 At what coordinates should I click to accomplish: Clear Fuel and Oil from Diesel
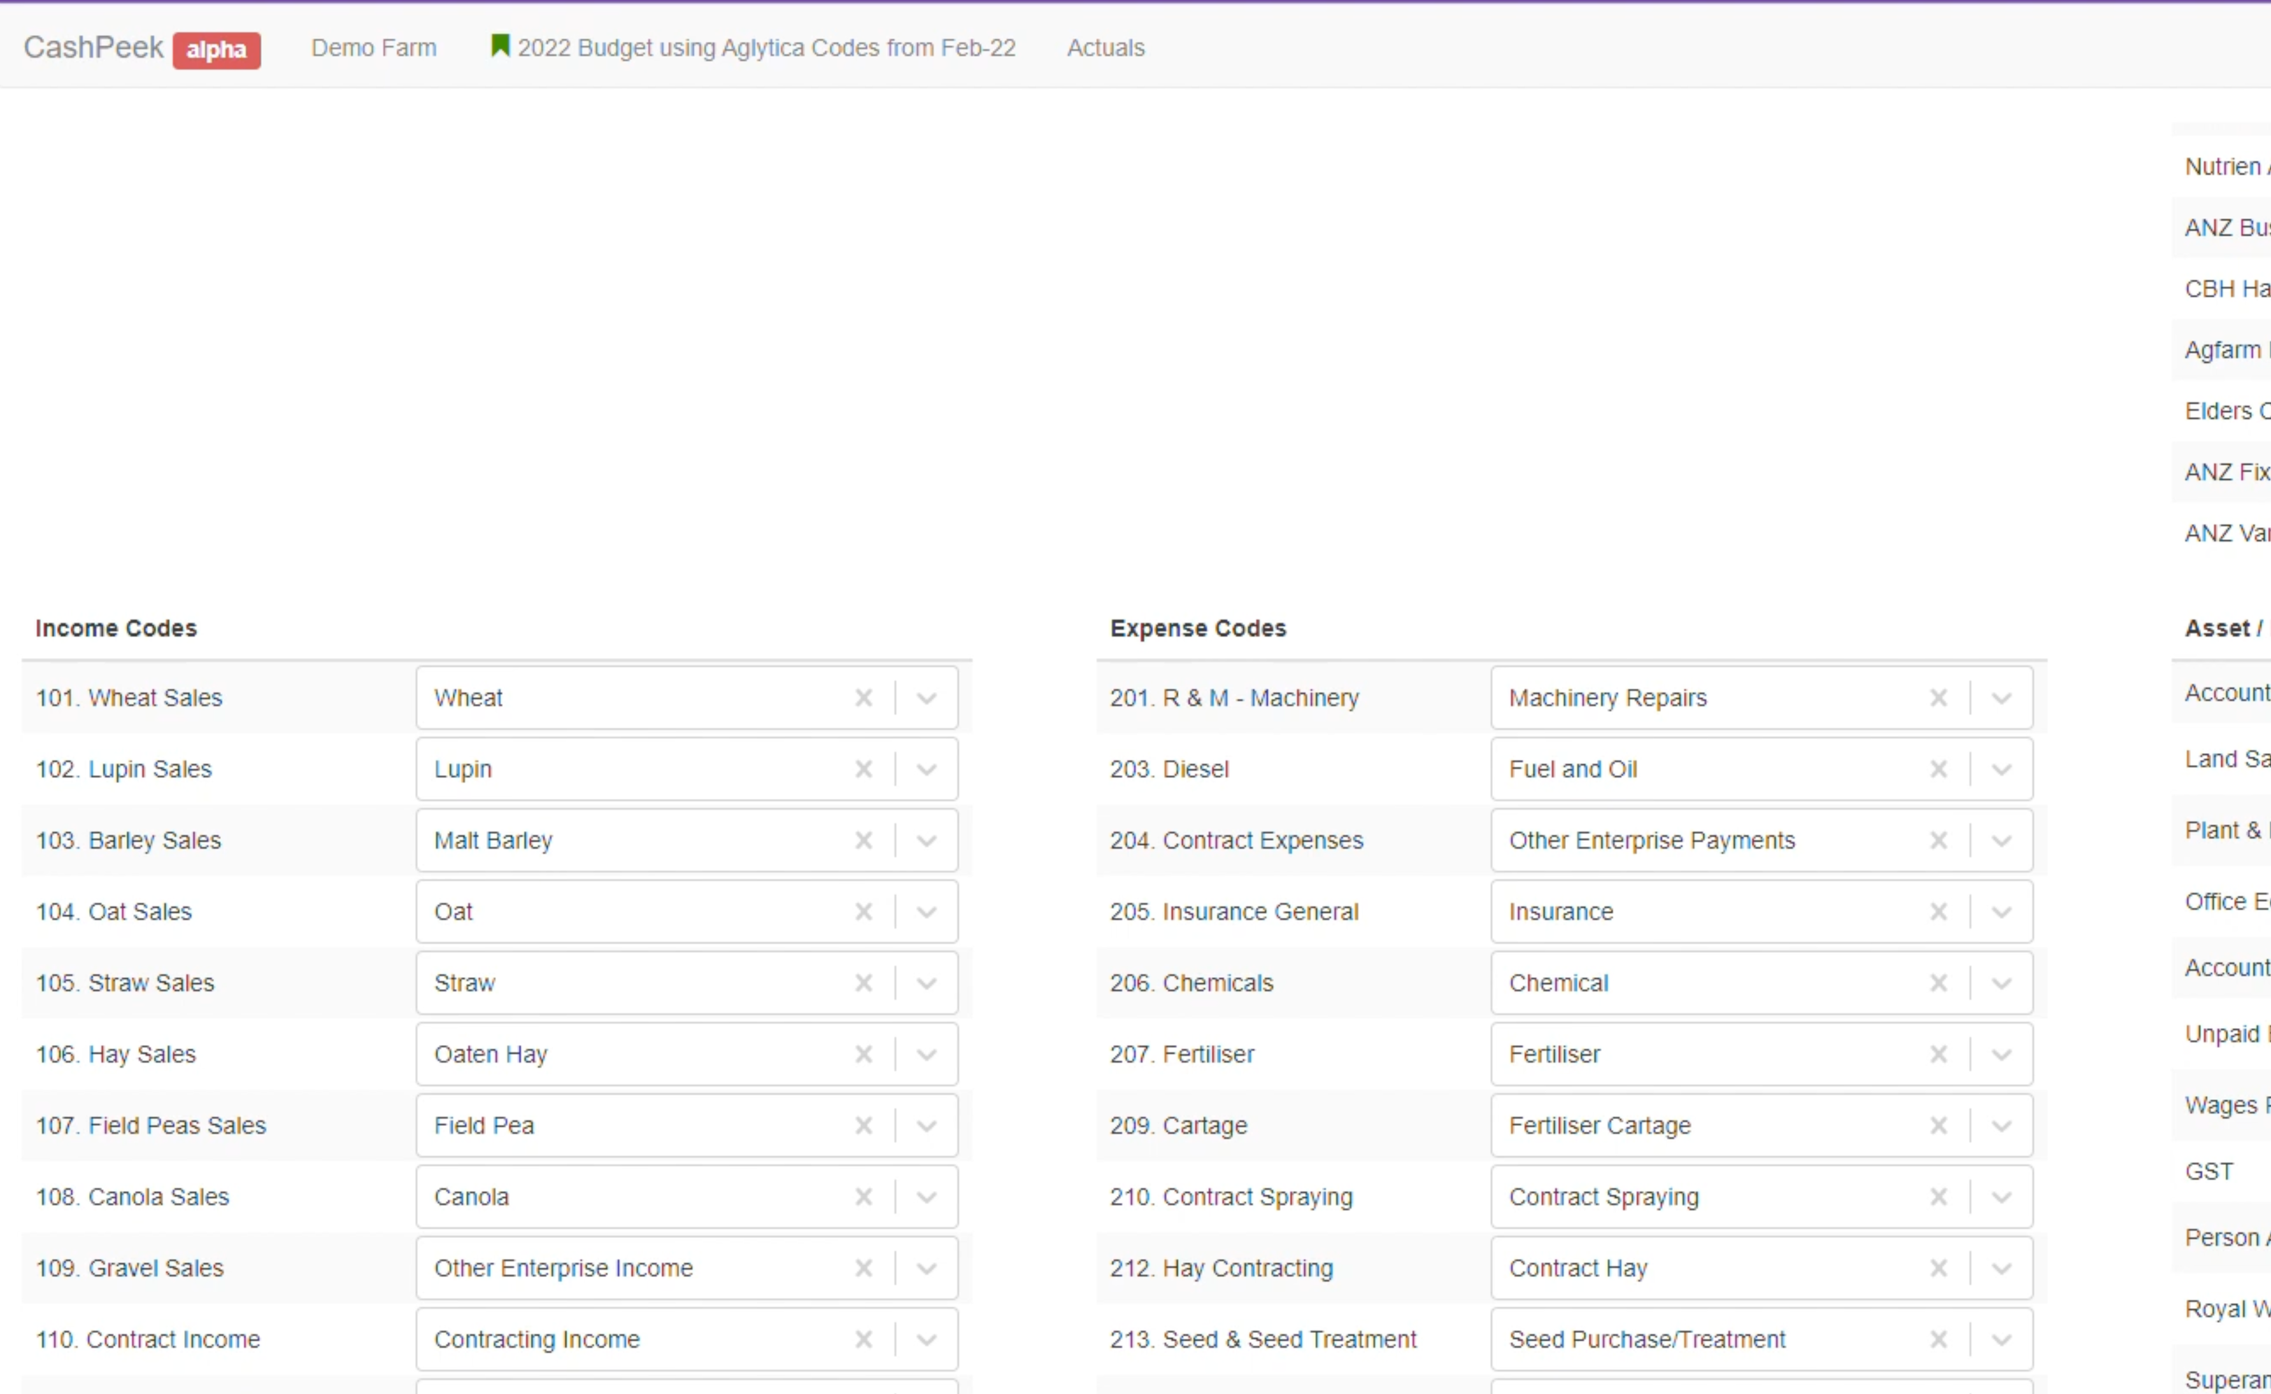click(1938, 769)
